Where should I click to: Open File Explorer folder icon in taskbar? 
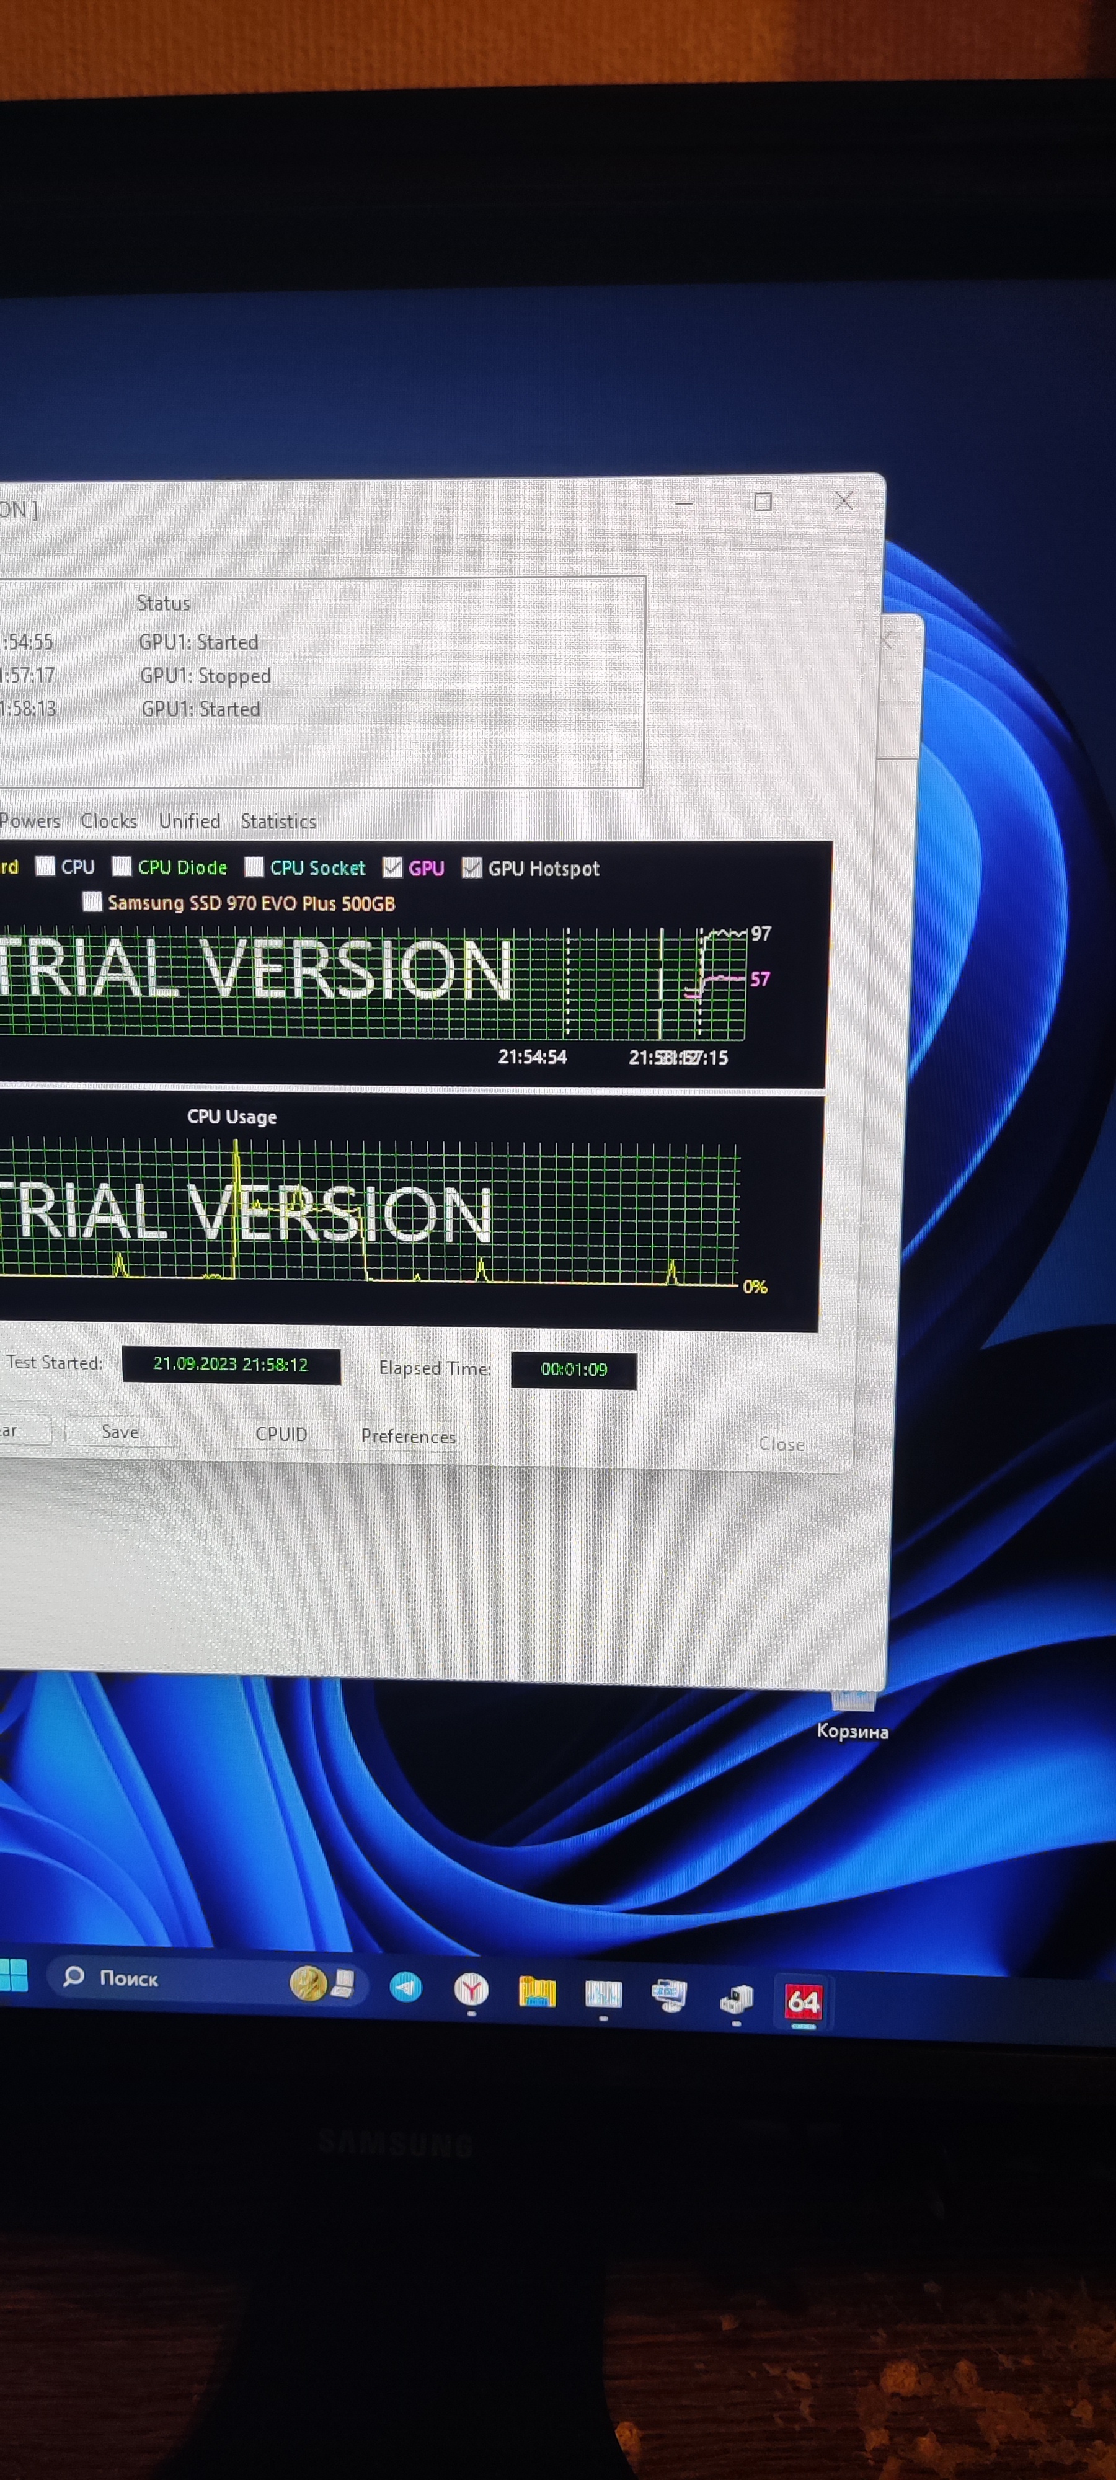(538, 1991)
